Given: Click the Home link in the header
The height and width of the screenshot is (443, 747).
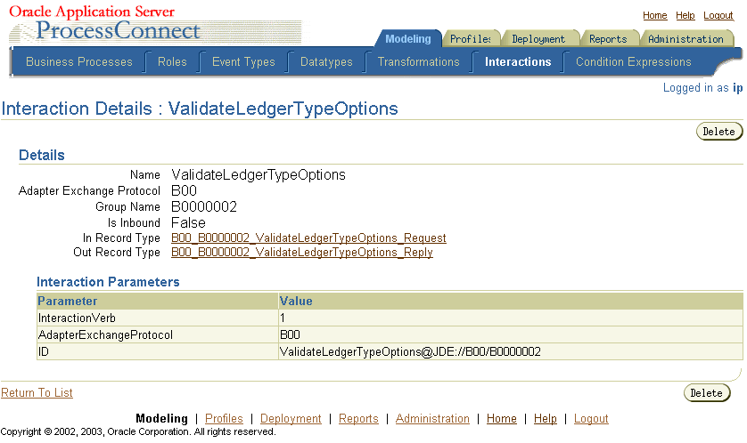Looking at the screenshot, I should tap(654, 16).
